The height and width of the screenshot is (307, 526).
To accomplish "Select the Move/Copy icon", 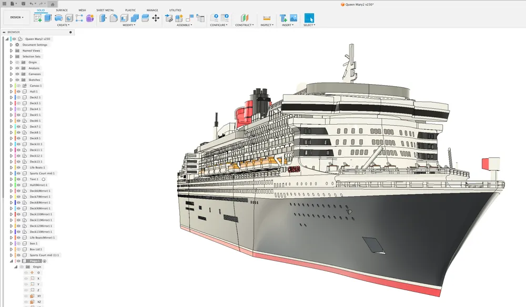I will tap(156, 17).
